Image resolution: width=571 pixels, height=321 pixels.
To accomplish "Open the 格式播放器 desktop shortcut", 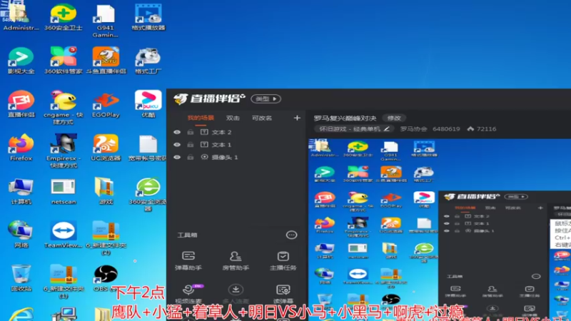I will pyautogui.click(x=148, y=17).
